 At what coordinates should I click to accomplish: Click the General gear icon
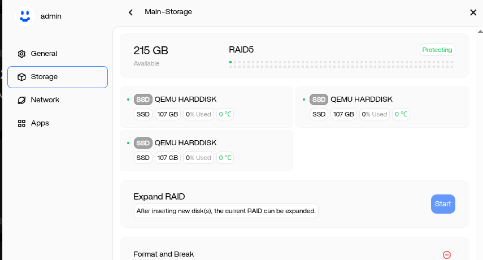pyautogui.click(x=21, y=54)
